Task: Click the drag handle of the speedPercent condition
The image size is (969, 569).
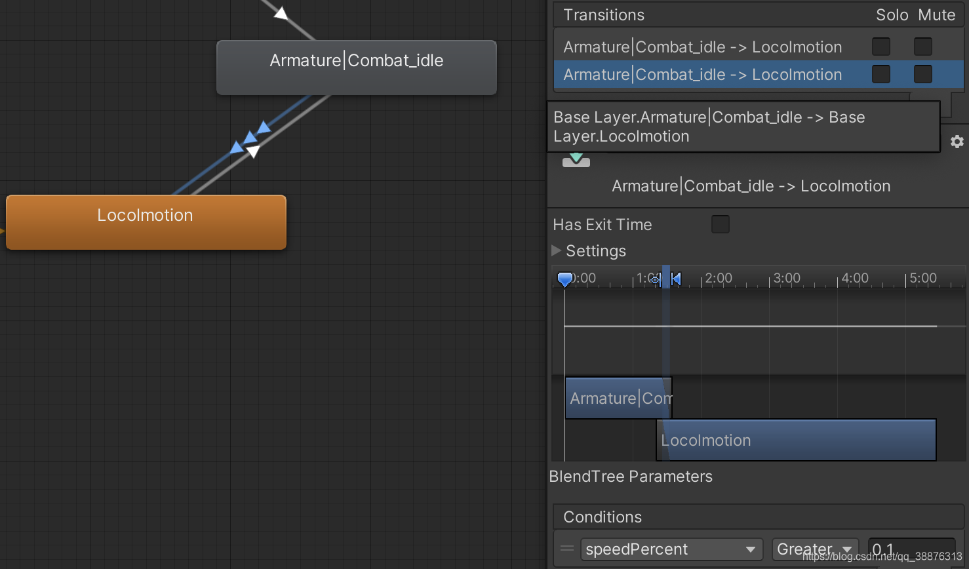Action: 567,548
